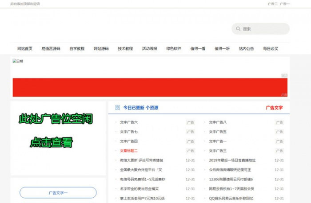
Task: Click the 广告一 top link
Action: (x=285, y=4)
